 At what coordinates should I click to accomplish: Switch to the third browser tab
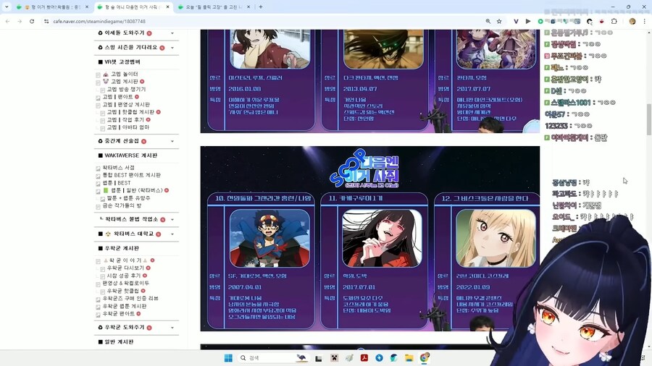(214, 7)
